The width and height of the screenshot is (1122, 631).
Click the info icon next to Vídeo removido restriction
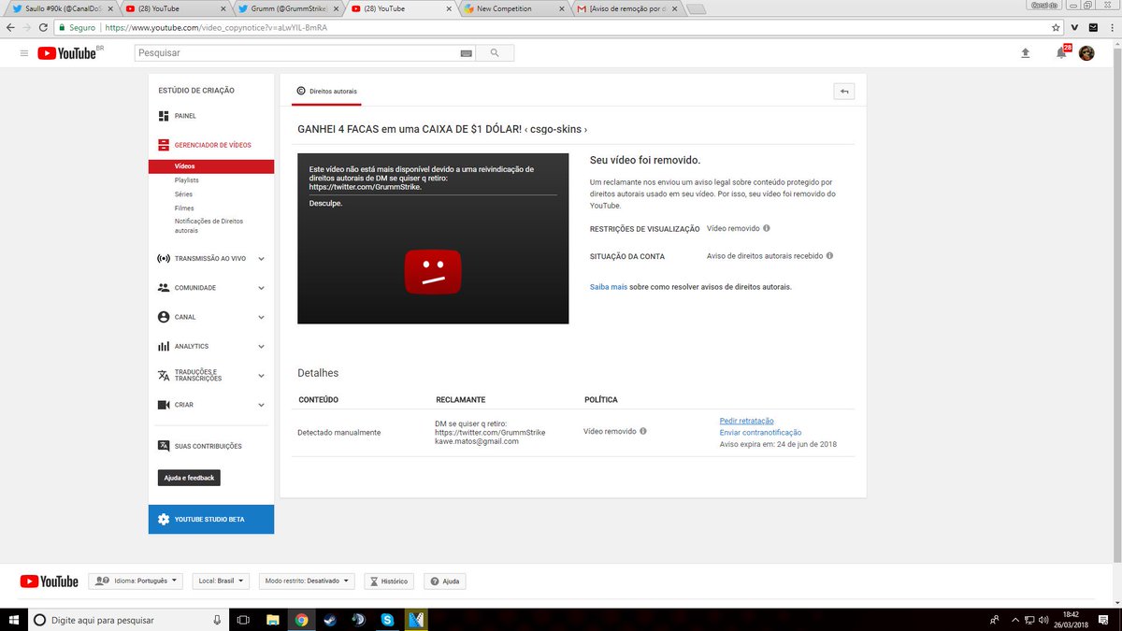point(767,228)
